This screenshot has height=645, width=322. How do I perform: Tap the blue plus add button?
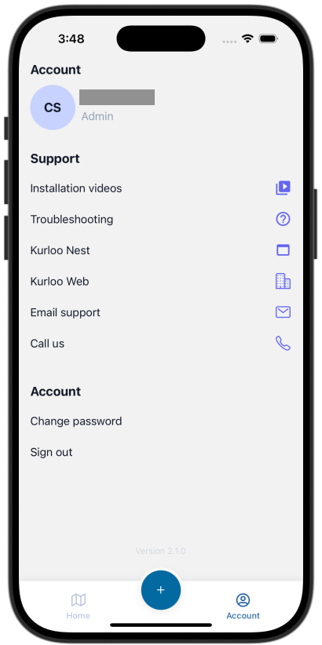click(160, 590)
